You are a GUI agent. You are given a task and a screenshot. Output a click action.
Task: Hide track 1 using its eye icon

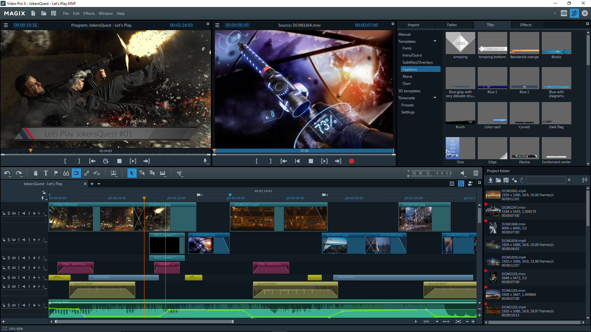14,213
